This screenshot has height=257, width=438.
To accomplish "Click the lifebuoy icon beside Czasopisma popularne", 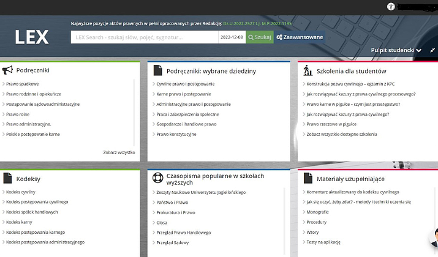I will point(157,179).
